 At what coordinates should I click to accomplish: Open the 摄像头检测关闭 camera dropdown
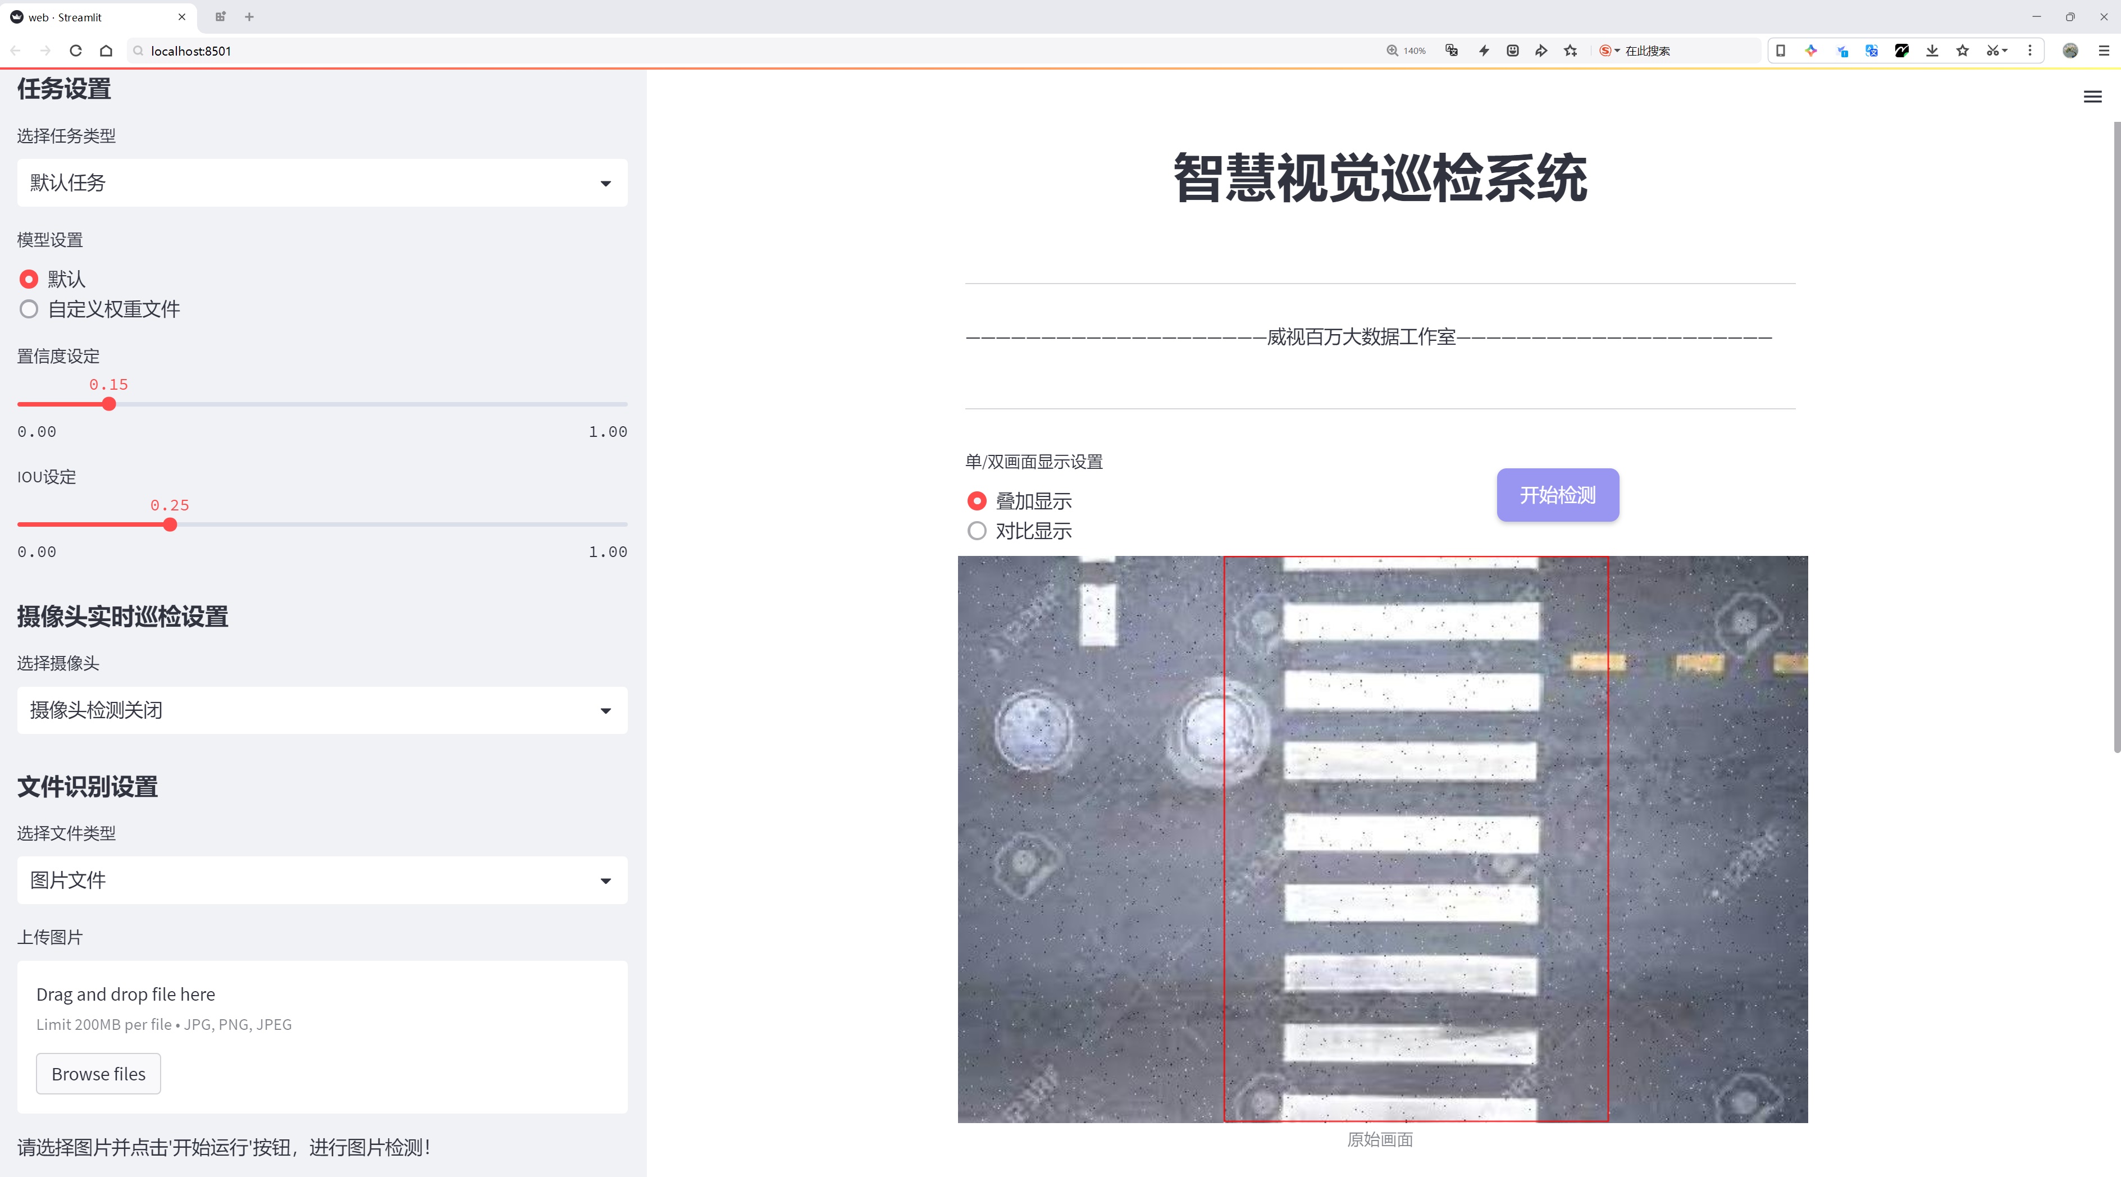322,710
